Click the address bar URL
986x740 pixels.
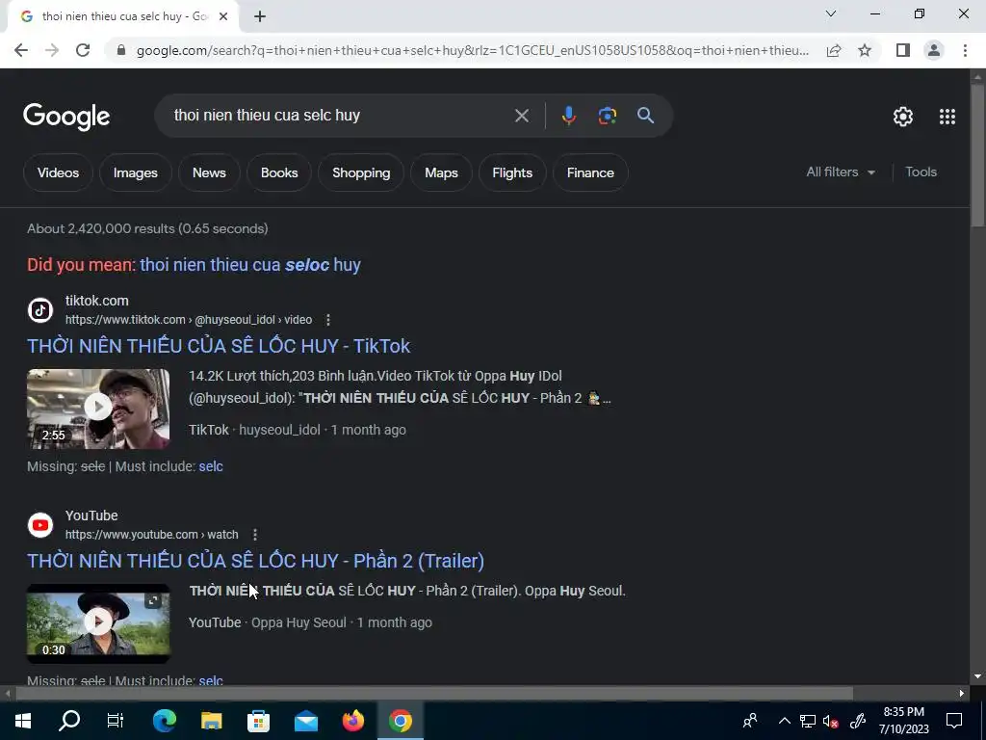[472, 50]
